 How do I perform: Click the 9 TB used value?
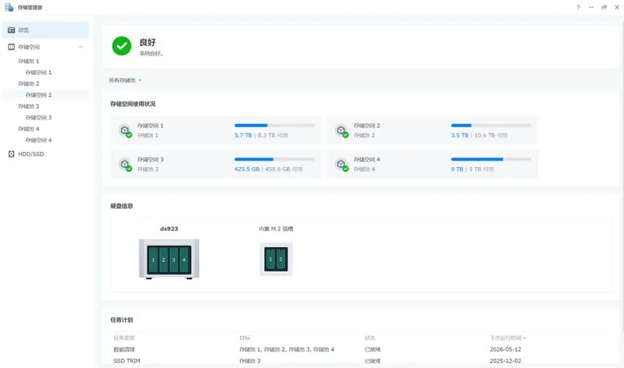(x=457, y=169)
